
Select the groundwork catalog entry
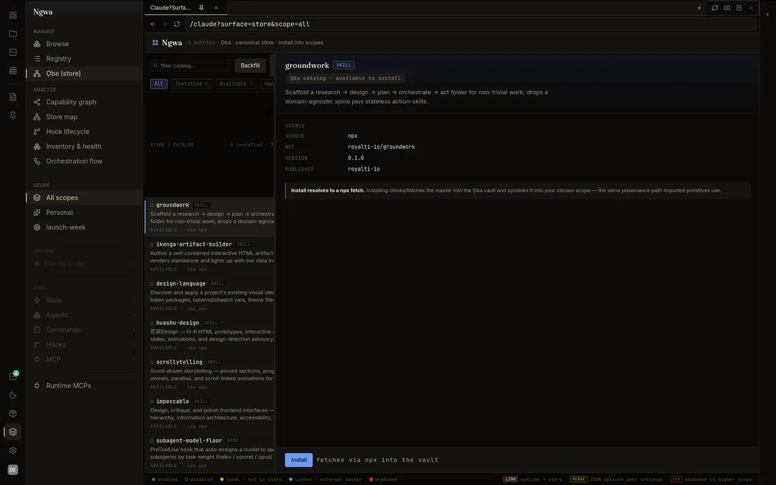pos(209,217)
